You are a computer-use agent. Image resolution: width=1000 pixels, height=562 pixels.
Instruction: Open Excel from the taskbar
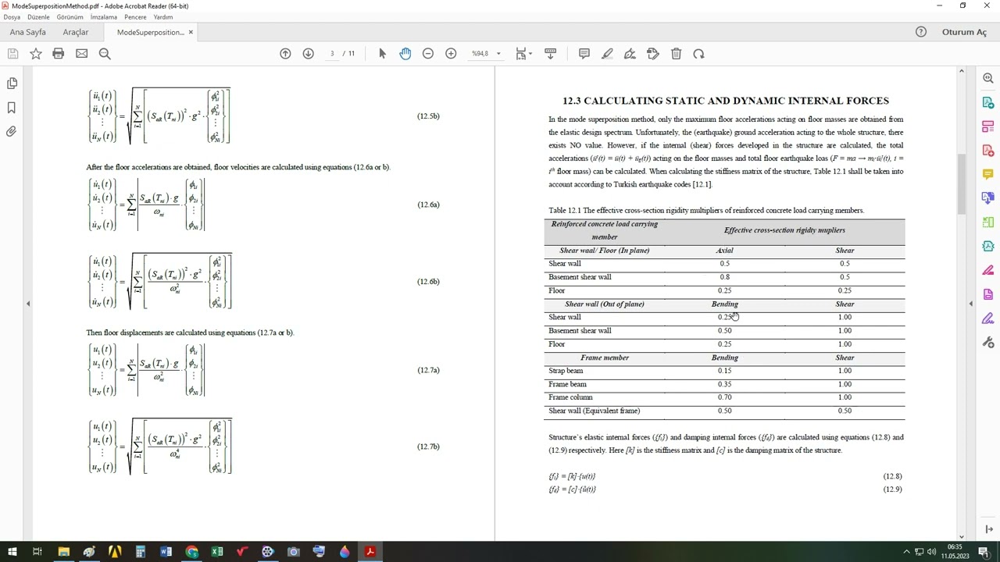pyautogui.click(x=216, y=552)
